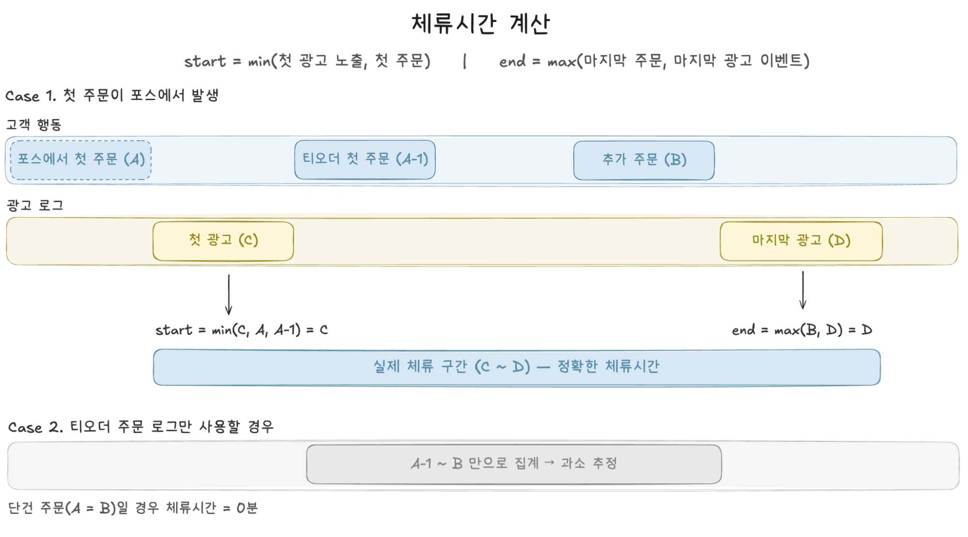968x537 pixels.
Task: Select the gray A-1 ~ B 과소 추정 box
Action: [514, 464]
